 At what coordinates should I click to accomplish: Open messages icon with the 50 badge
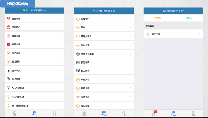click(154, 113)
